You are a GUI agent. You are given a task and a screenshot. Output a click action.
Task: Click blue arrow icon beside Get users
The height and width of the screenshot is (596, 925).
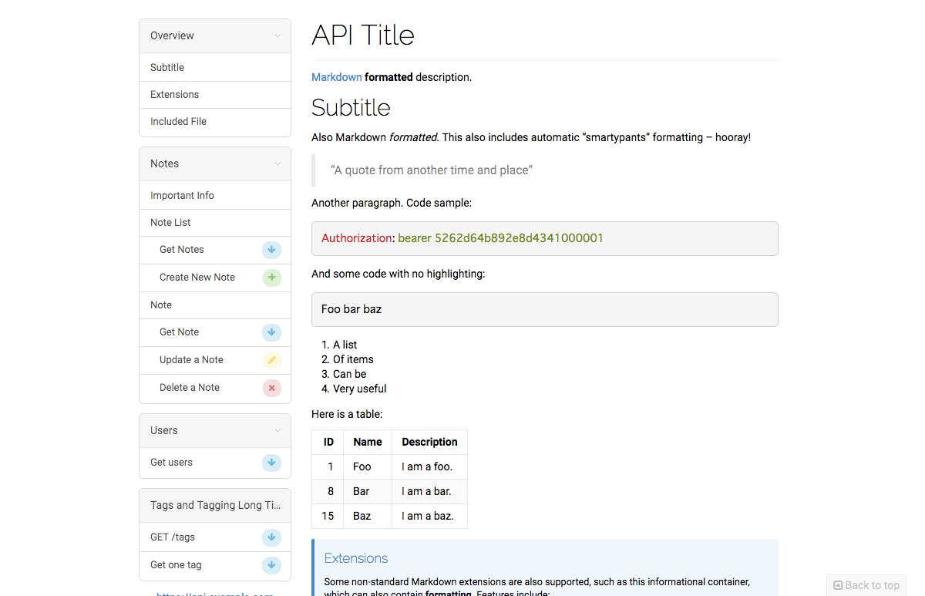tap(271, 463)
